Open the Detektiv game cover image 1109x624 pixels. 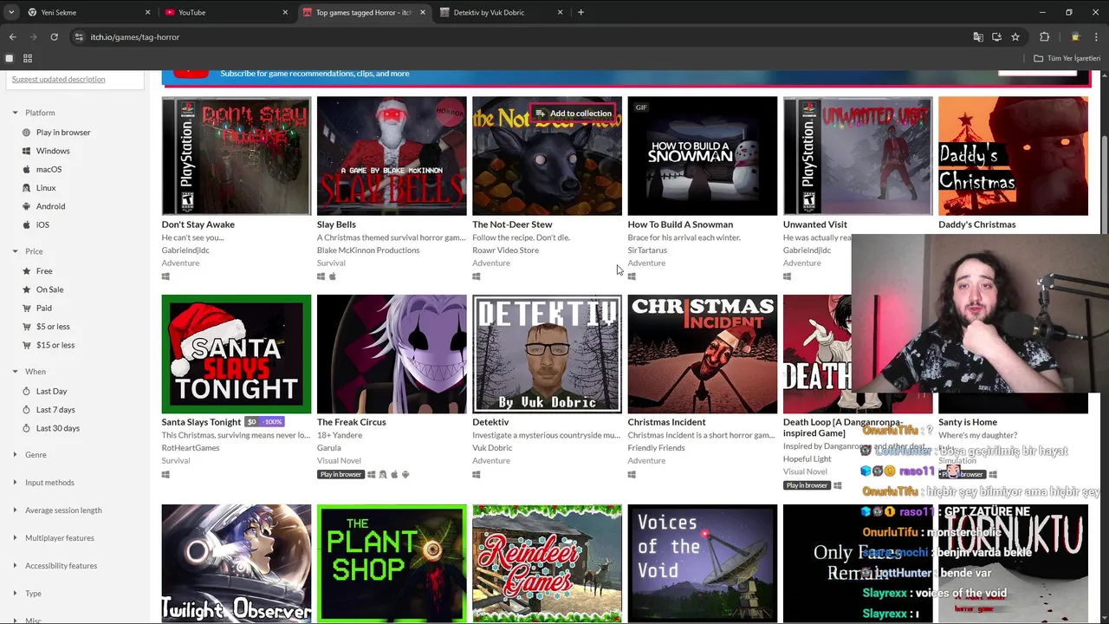pos(547,354)
